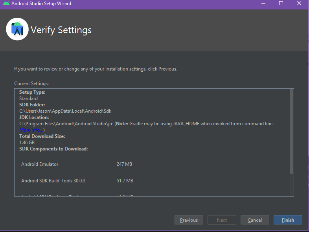Click the 'Verify Settings' page title
309x232 pixels.
[x=61, y=30]
